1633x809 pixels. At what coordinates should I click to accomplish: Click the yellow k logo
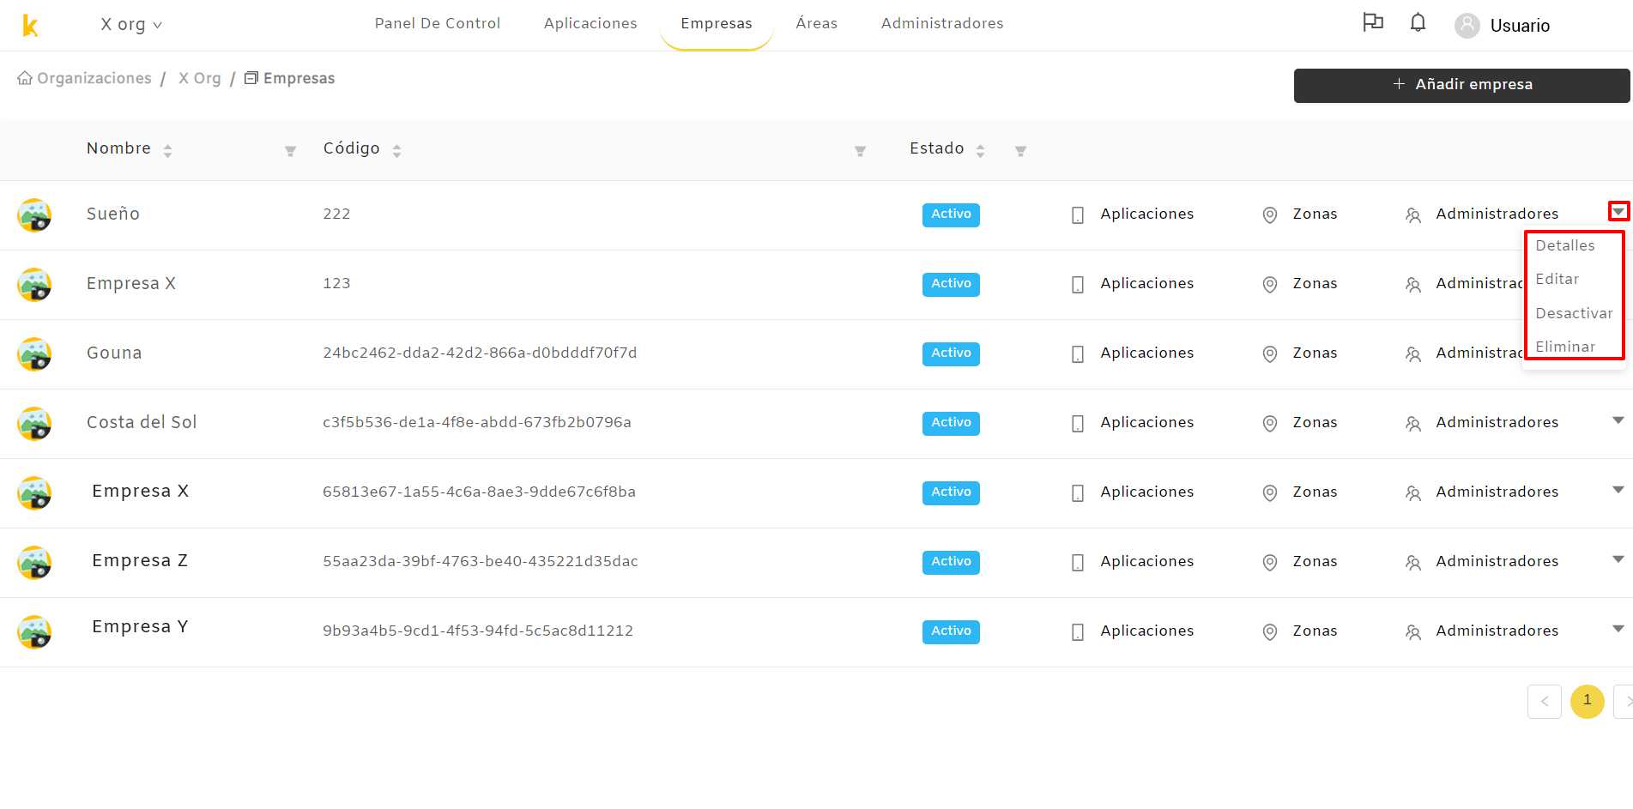click(30, 26)
